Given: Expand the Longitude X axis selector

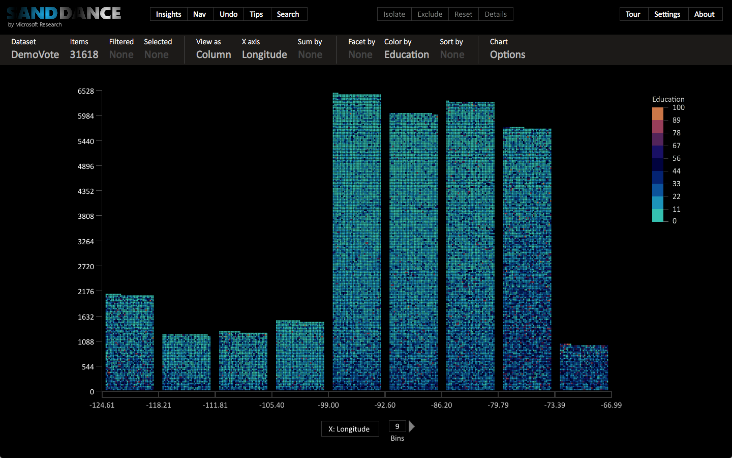Looking at the screenshot, I should tap(264, 54).
